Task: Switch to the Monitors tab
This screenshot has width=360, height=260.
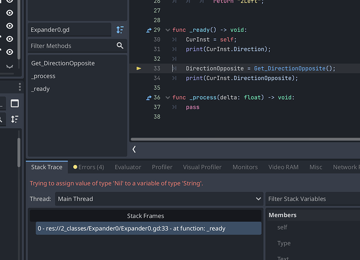Action: [245, 167]
